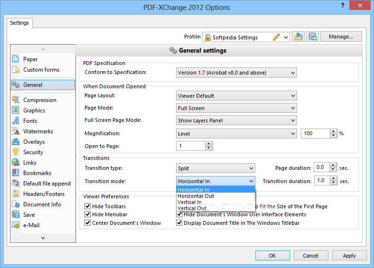
Task: Click the Compression icon in sidebar
Action: click(16, 100)
